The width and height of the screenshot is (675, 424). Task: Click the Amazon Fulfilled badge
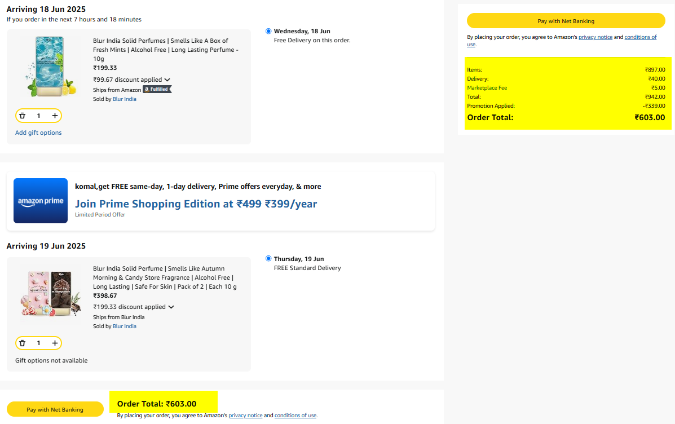click(157, 90)
